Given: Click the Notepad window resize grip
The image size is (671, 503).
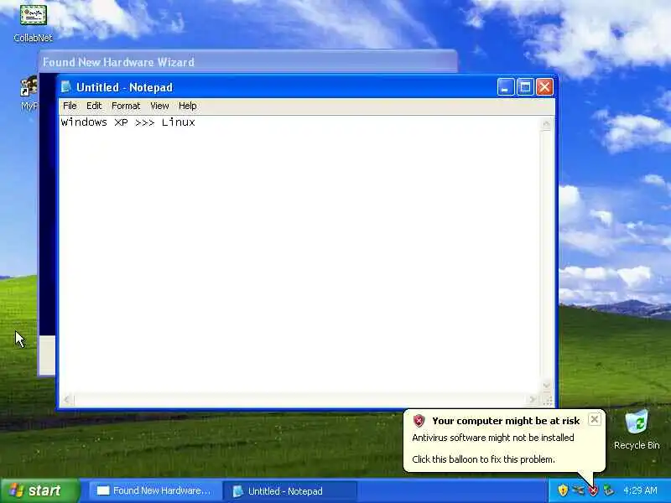Looking at the screenshot, I should pos(549,401).
